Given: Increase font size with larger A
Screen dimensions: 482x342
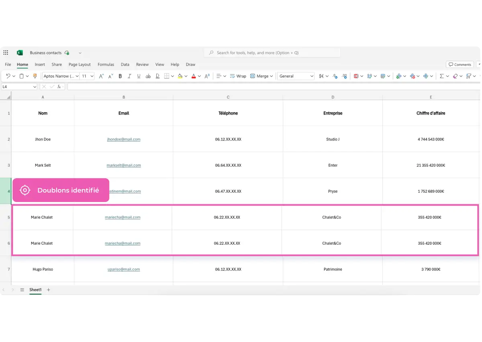Looking at the screenshot, I should [102, 76].
